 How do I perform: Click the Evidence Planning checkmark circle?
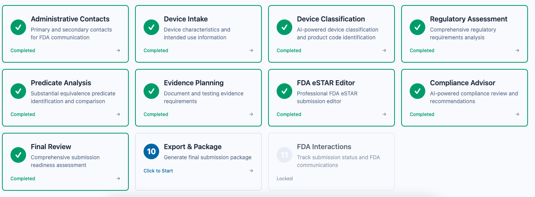(151, 91)
